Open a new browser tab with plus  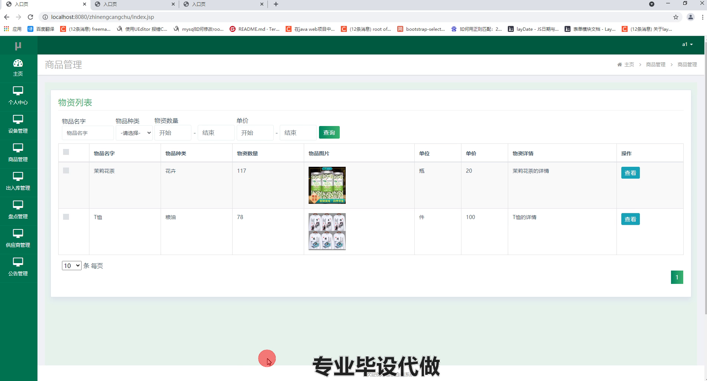click(276, 4)
